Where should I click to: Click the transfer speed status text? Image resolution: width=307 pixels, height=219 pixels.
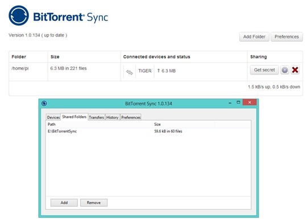pyautogui.click(x=274, y=87)
